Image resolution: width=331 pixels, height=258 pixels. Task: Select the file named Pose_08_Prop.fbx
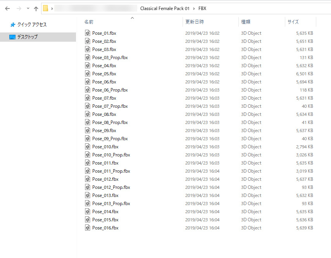click(110, 122)
